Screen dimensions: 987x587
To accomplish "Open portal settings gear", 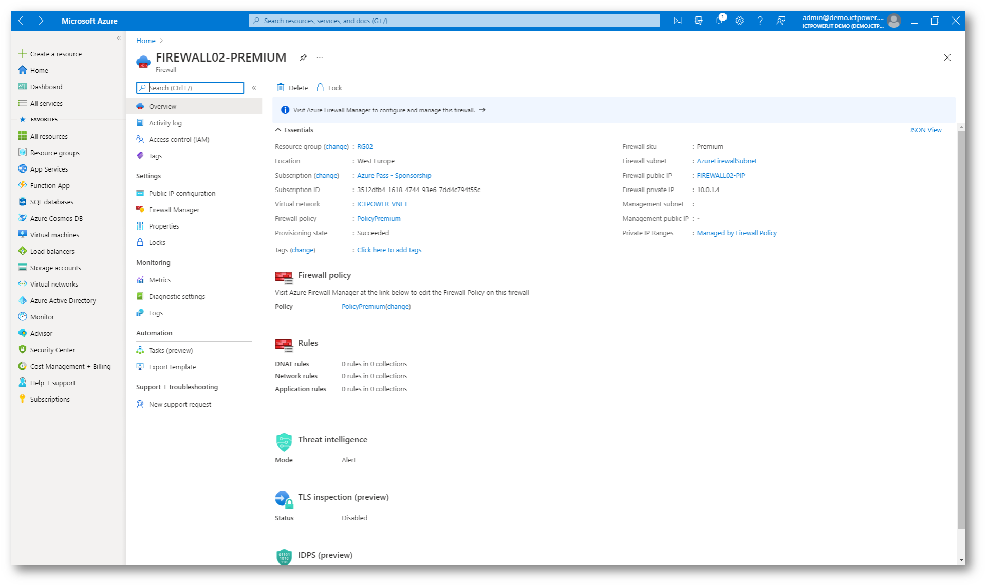I will click(x=739, y=21).
